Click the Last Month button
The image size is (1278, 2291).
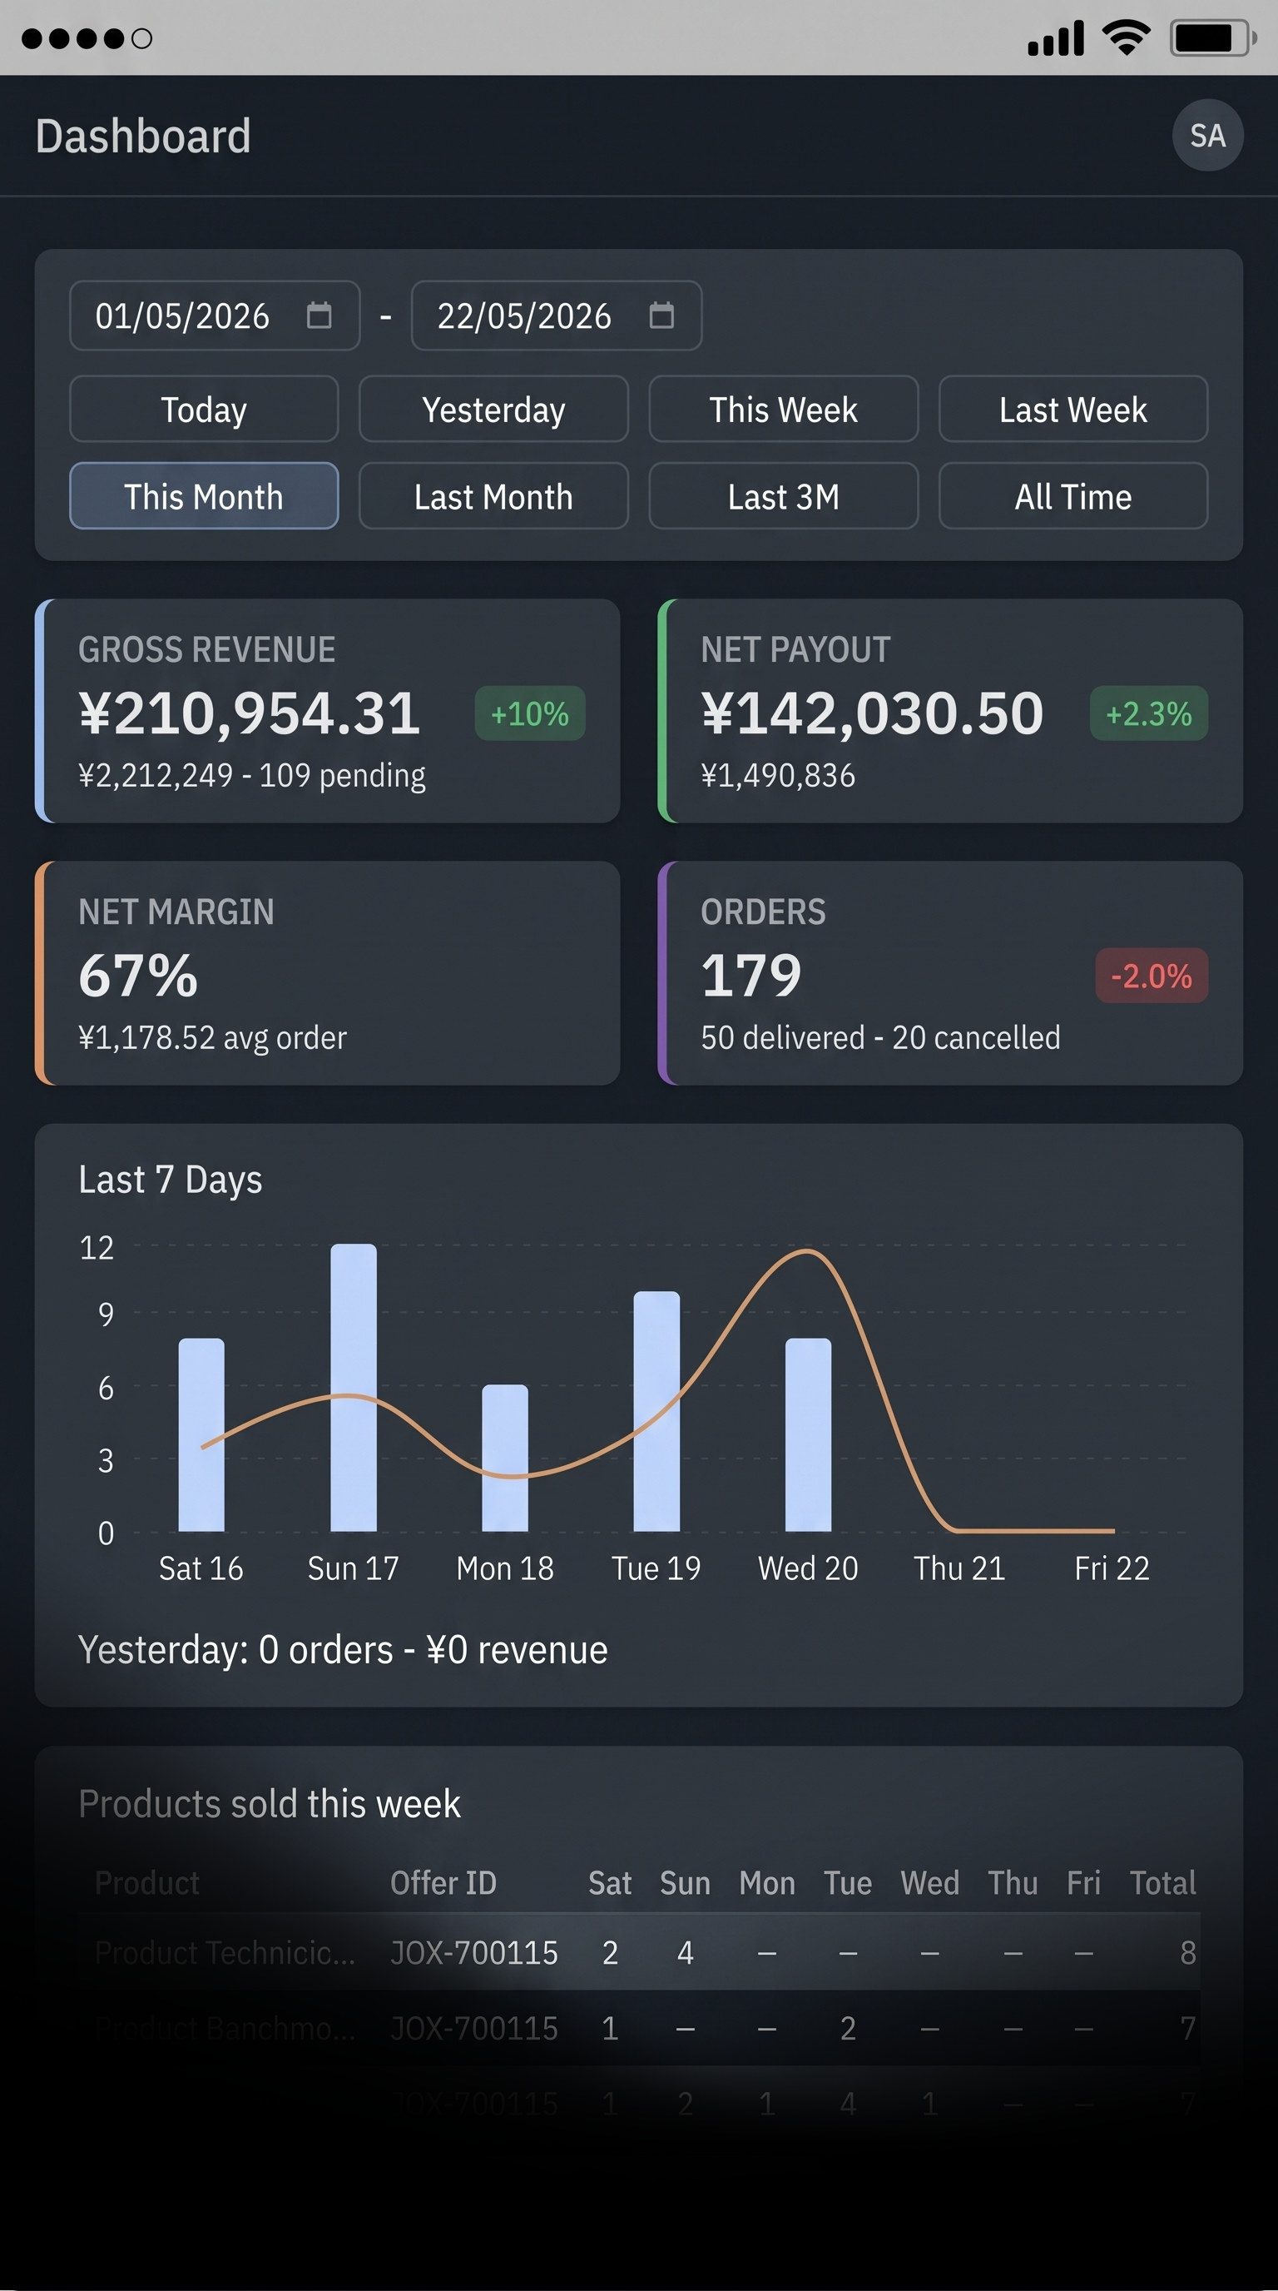pos(493,496)
